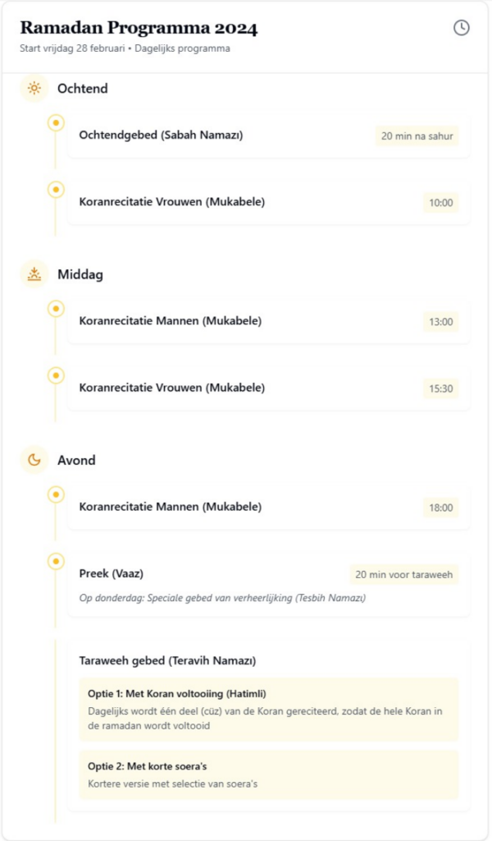Image resolution: width=492 pixels, height=841 pixels.
Task: Open the Taraweeh gebed (Teravih Namazı) card
Action: [167, 660]
